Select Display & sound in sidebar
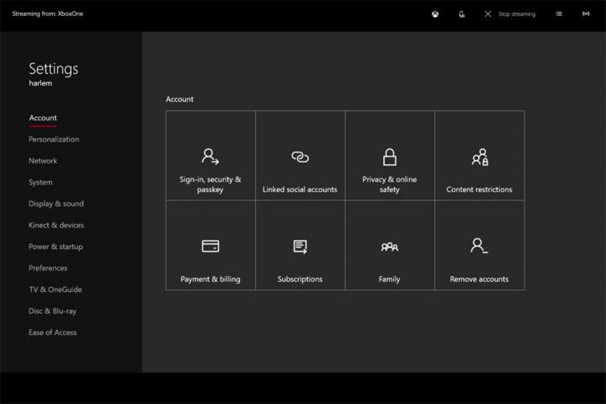606x404 pixels. tap(56, 204)
